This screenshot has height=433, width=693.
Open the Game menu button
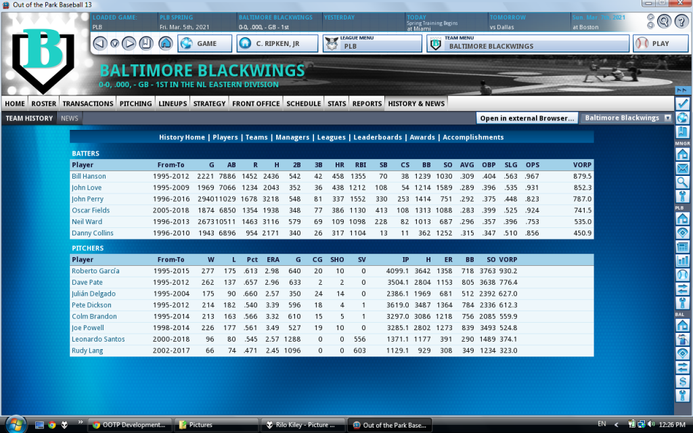coord(204,44)
